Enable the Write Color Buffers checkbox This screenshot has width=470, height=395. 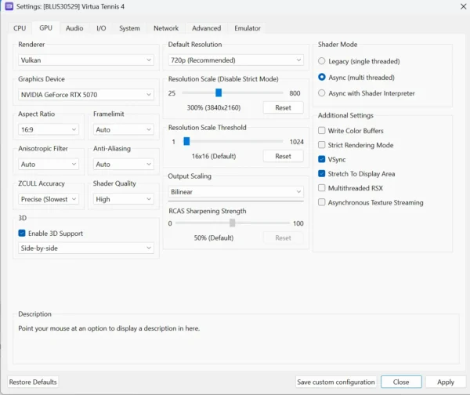click(322, 131)
